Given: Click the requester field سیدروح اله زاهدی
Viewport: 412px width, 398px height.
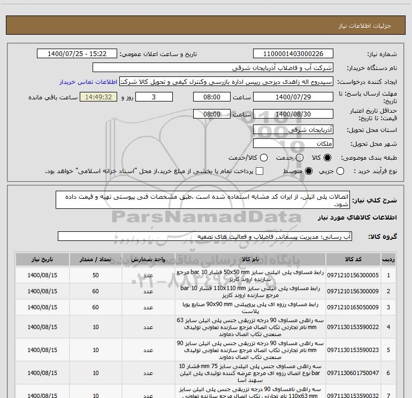Looking at the screenshot, I should tap(226, 82).
